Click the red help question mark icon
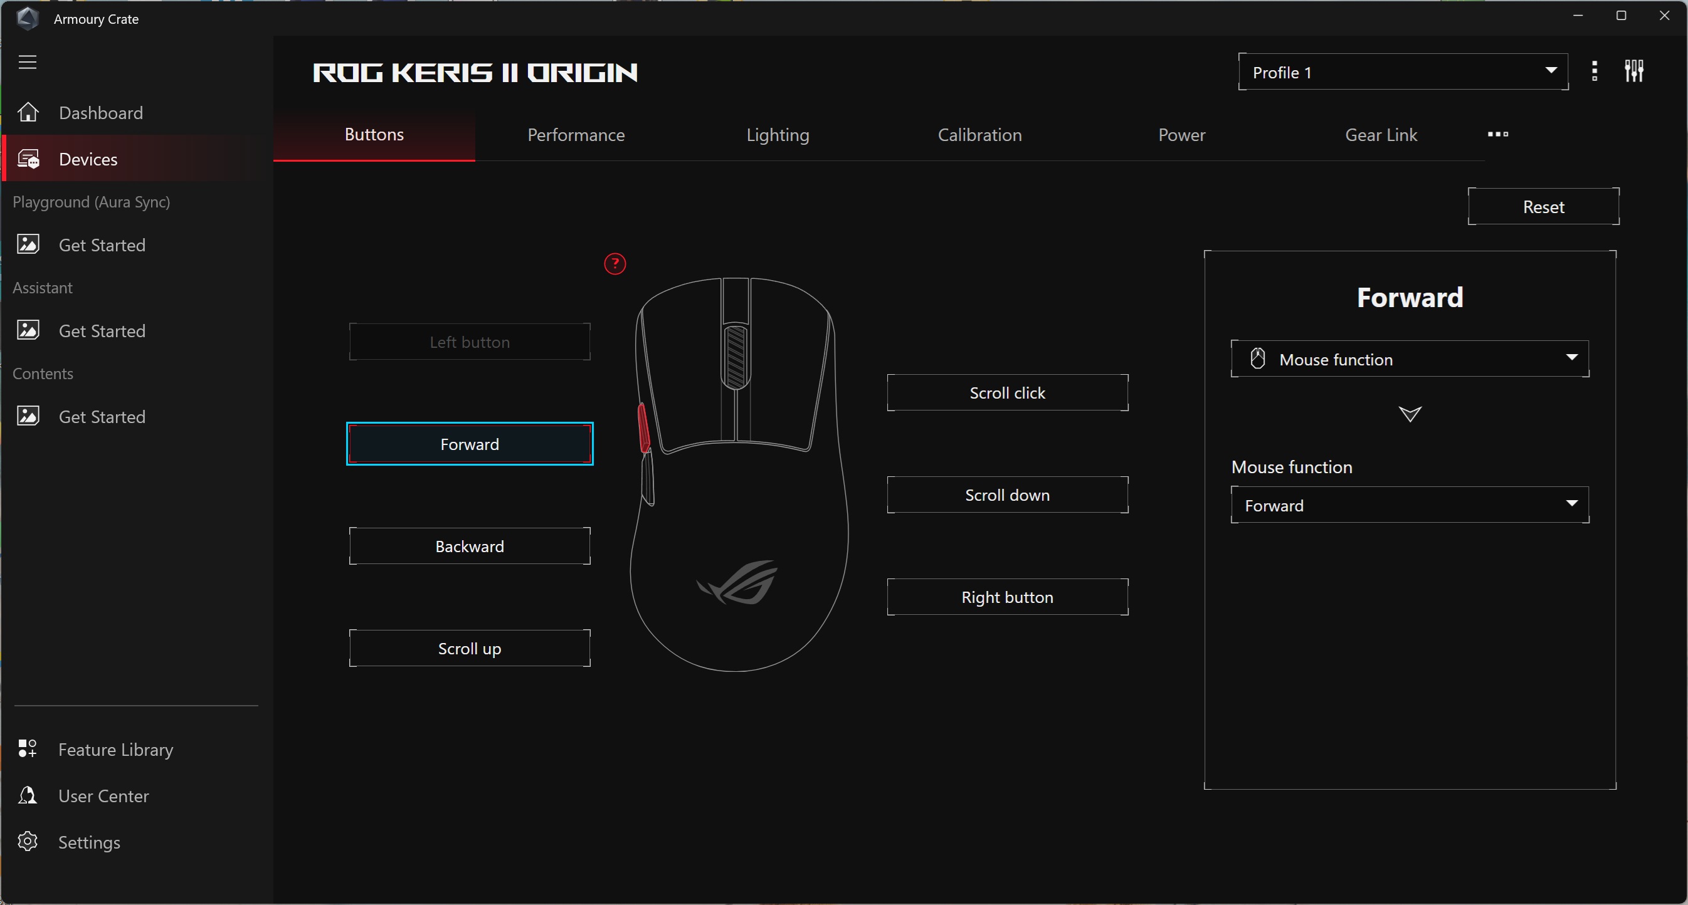Screen dimensions: 1688x905 (x=615, y=264)
